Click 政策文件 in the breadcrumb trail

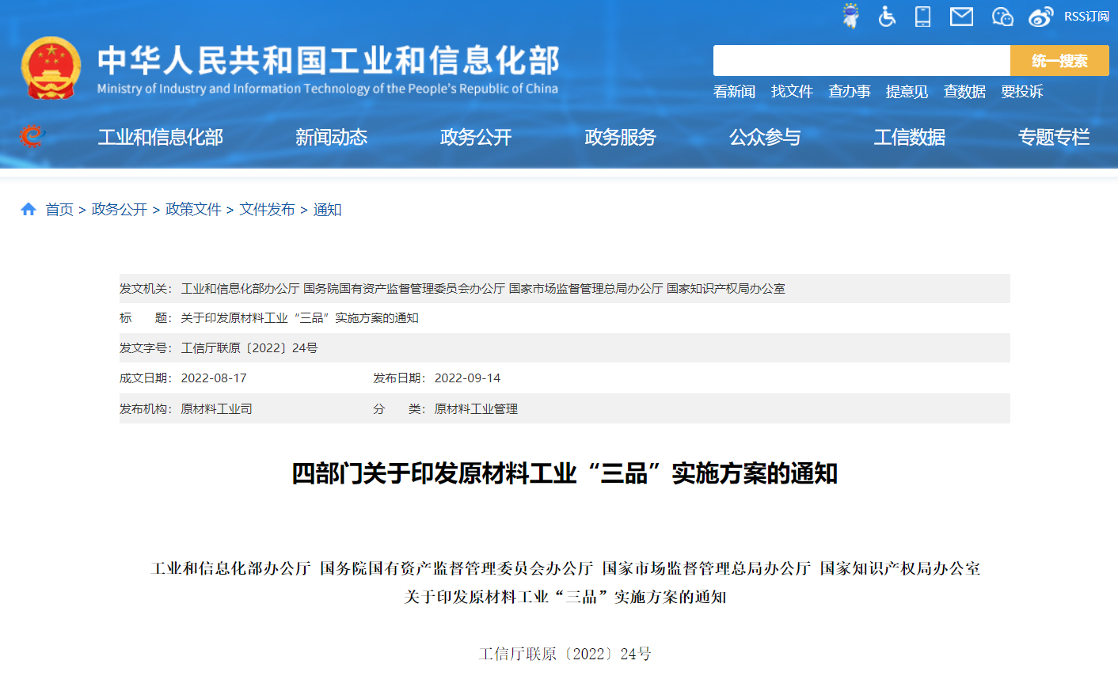(x=194, y=209)
